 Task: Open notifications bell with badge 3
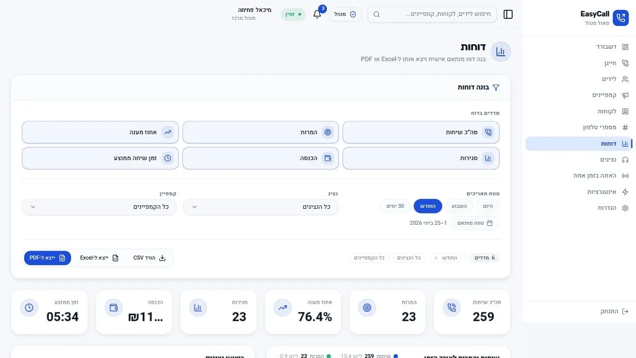pos(317,14)
